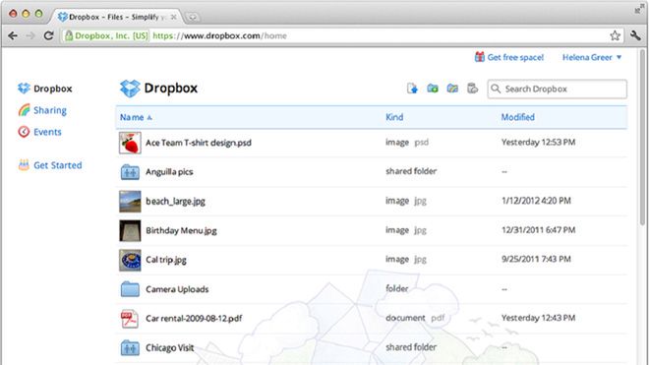The width and height of the screenshot is (649, 365).
Task: Open Ace Team T-shirt design.psd
Action: pos(199,143)
